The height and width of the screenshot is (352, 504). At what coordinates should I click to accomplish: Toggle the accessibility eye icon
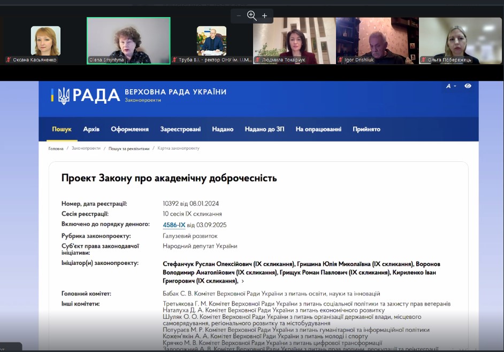468,86
